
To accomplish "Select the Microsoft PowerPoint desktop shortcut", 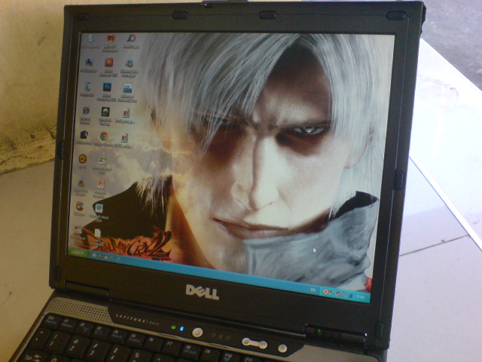I will (101, 183).
